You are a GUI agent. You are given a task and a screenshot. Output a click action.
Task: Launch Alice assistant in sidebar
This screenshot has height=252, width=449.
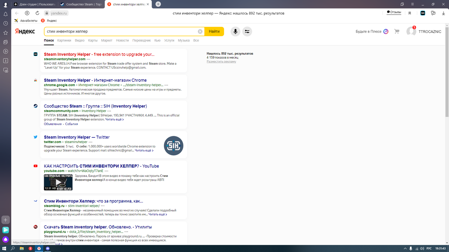coord(6,239)
